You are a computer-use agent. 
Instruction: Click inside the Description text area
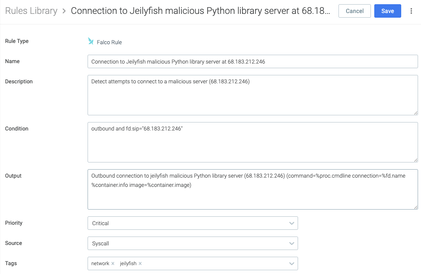tap(253, 95)
